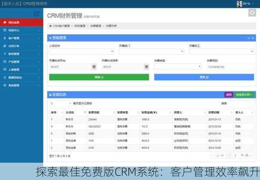
Task: Open the 系统管理 sidebar menu
Action: tap(22, 85)
